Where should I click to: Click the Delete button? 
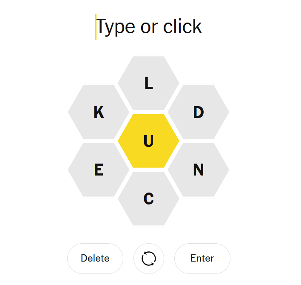[x=95, y=259]
